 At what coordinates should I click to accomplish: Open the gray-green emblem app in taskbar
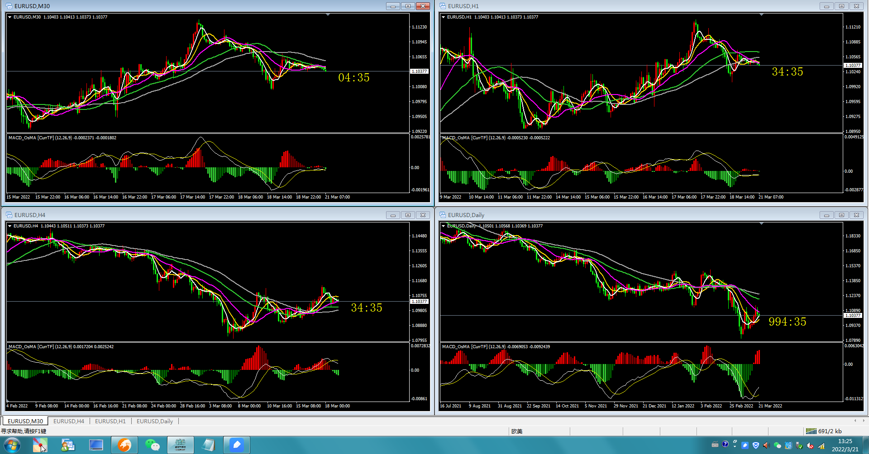coord(181,445)
